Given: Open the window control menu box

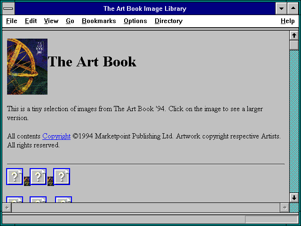Looking at the screenshot, I should click(8, 8).
